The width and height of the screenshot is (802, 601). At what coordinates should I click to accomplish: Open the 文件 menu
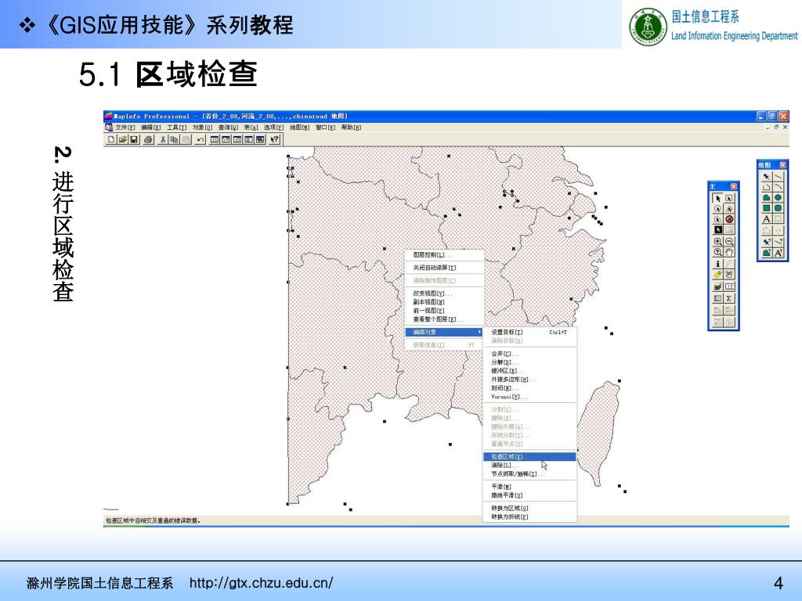(125, 128)
